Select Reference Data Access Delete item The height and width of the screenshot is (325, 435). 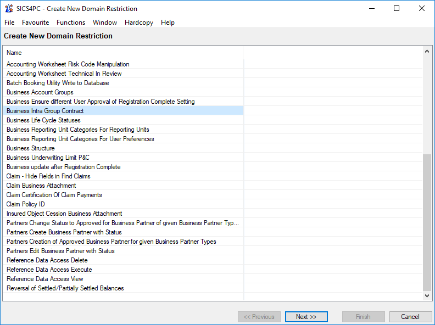point(47,260)
